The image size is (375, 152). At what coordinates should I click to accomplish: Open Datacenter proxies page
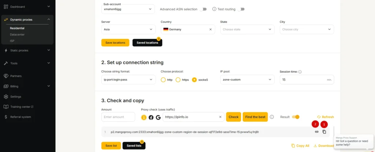[17, 35]
